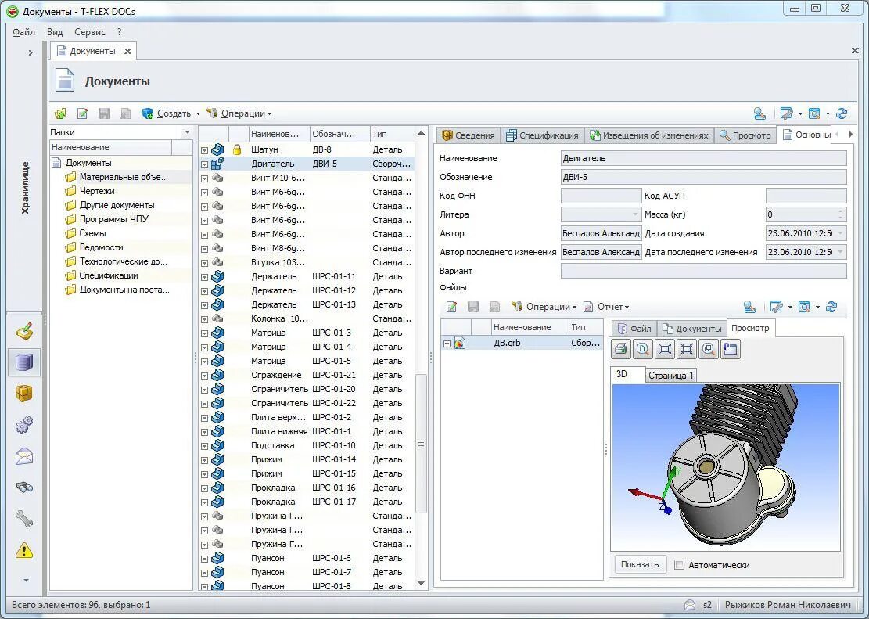This screenshot has height=619, width=869.
Task: Click the last icon in preview toolbar
Action: coord(731,349)
